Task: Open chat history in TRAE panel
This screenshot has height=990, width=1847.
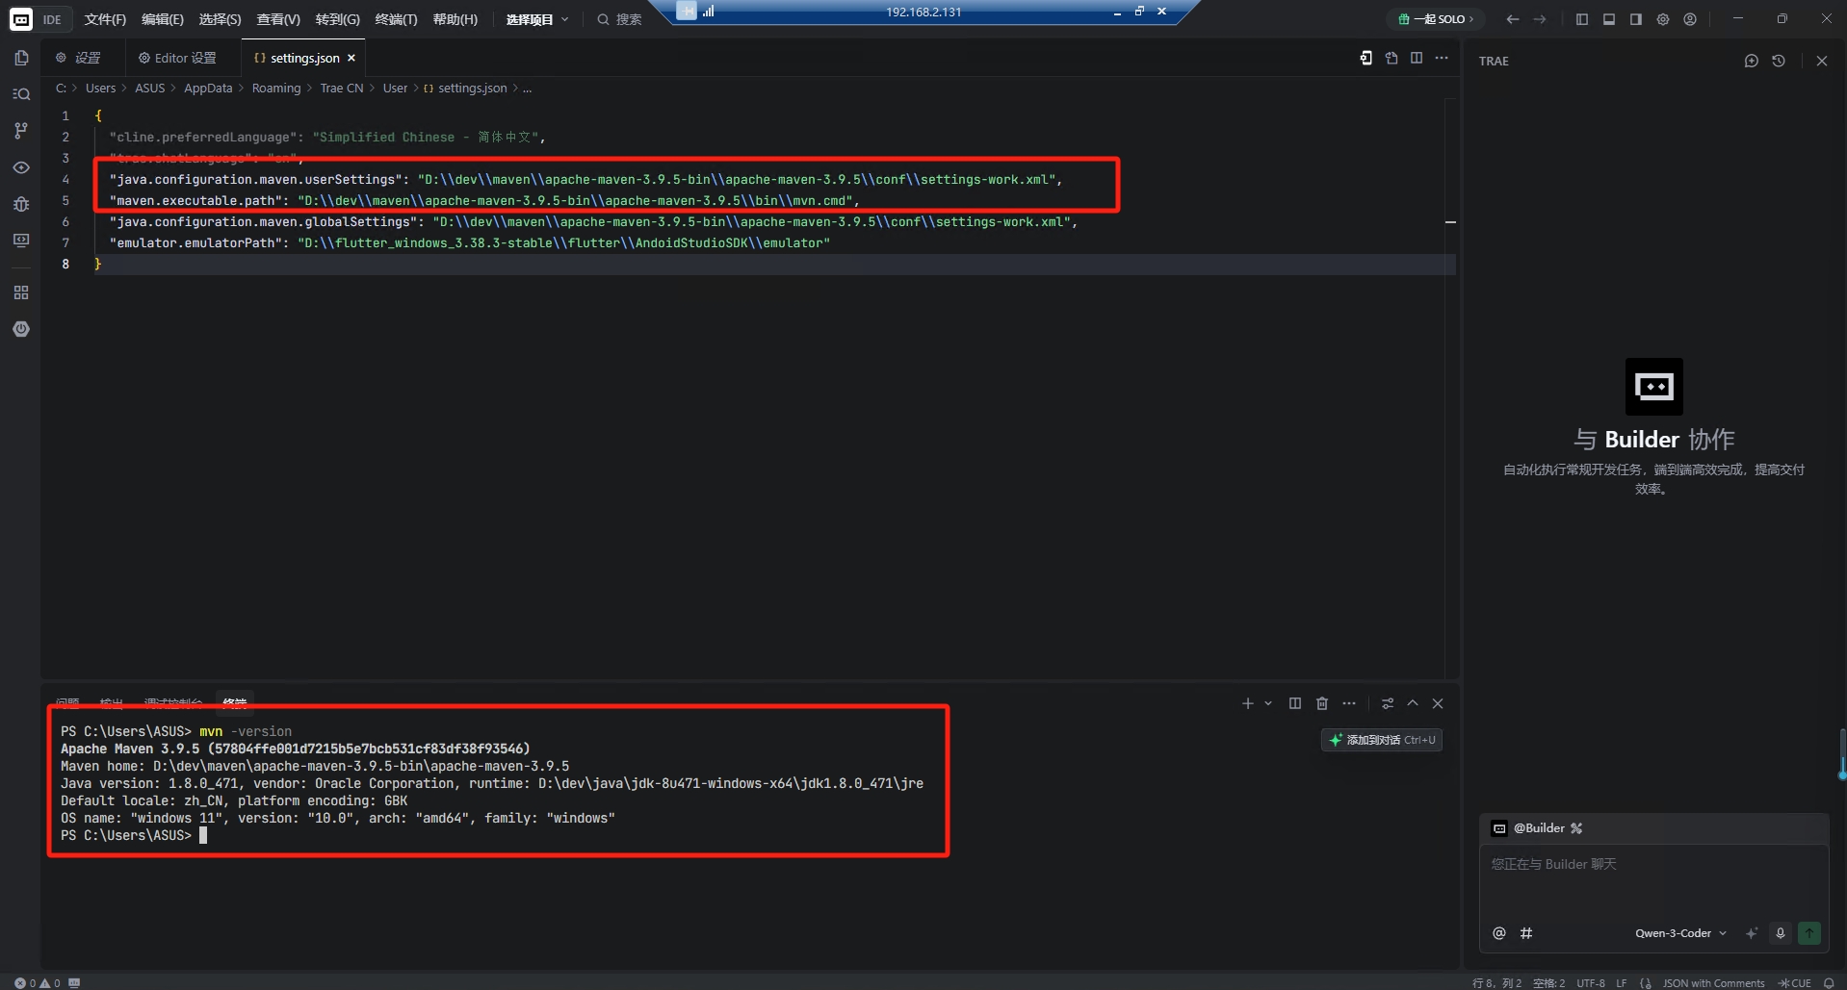Action: point(1779,61)
